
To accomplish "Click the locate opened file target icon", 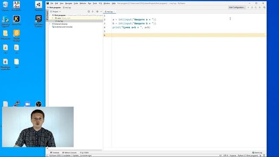I will (x=88, y=12).
